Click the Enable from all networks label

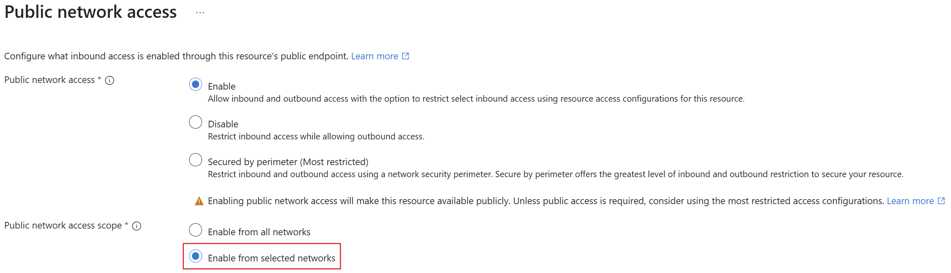[x=259, y=232]
